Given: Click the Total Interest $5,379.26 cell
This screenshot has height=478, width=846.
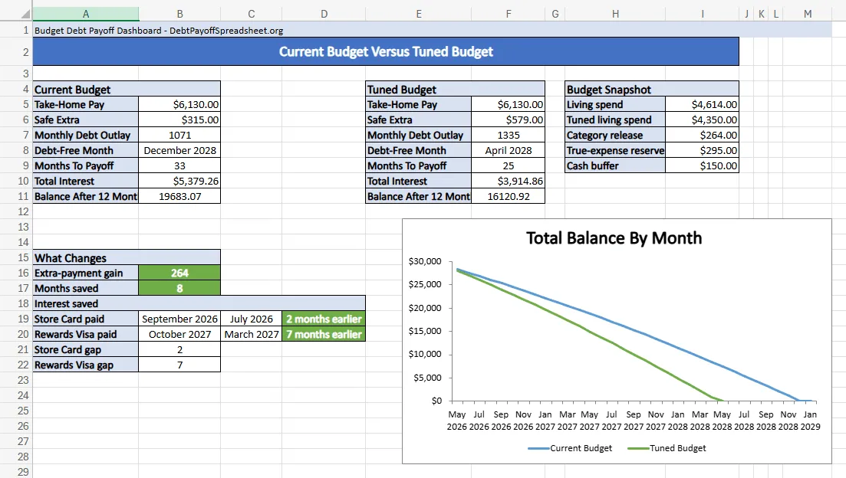Looking at the screenshot, I should click(179, 181).
